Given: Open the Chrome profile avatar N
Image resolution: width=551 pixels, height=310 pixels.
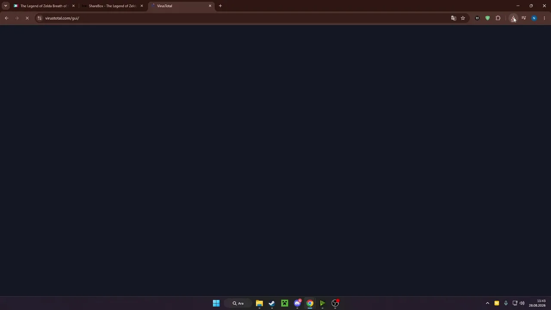Looking at the screenshot, I should [534, 18].
